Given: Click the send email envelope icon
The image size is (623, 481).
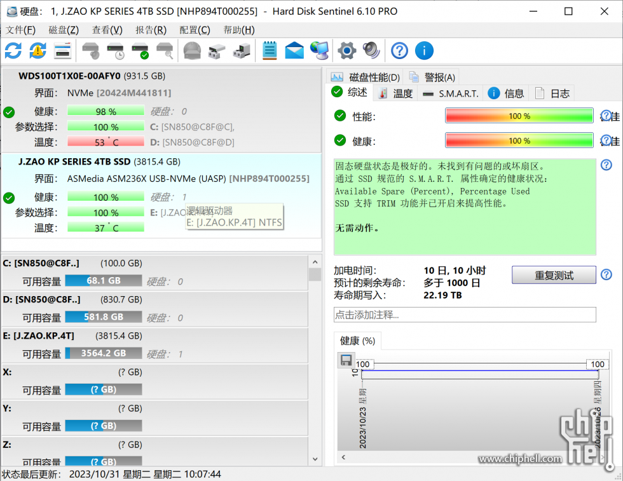Looking at the screenshot, I should click(x=294, y=50).
